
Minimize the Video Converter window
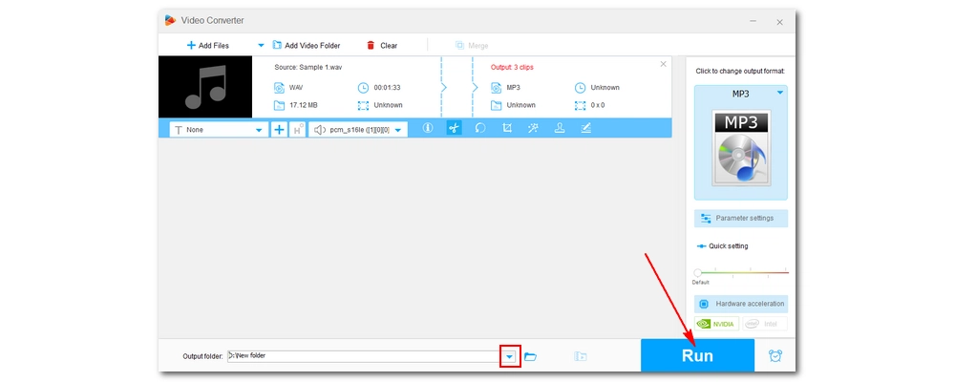tap(753, 21)
